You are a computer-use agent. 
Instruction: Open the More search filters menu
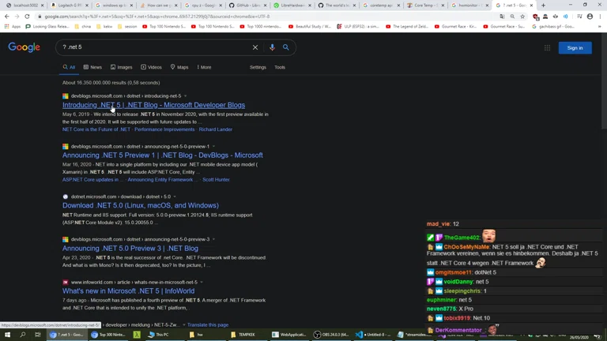coord(204,67)
